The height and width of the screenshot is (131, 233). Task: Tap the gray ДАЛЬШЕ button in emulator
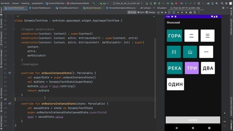(193, 120)
